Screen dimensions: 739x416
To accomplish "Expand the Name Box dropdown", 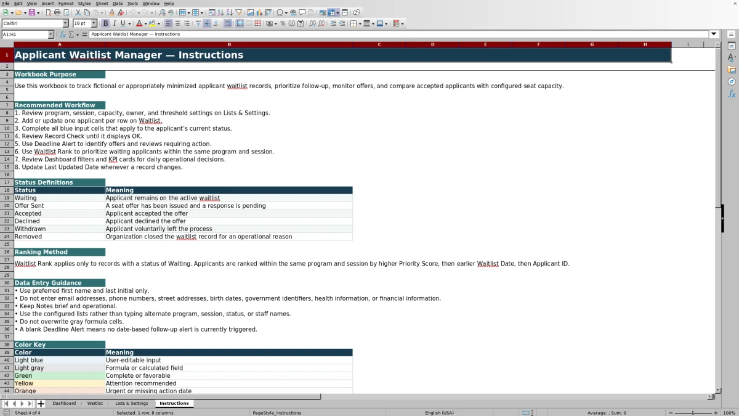I will (x=50, y=35).
